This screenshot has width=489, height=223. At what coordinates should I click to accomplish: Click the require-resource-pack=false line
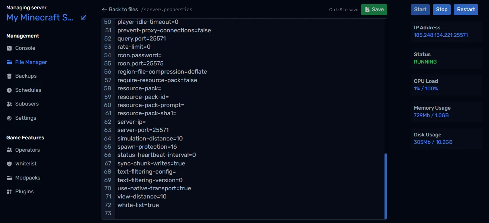coord(157,80)
